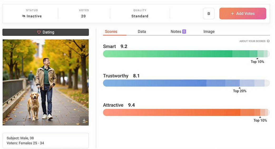Viewport: 275px width, 149px height.
Task: Click ABOUT YOUR SCORES link
Action: pos(252,41)
